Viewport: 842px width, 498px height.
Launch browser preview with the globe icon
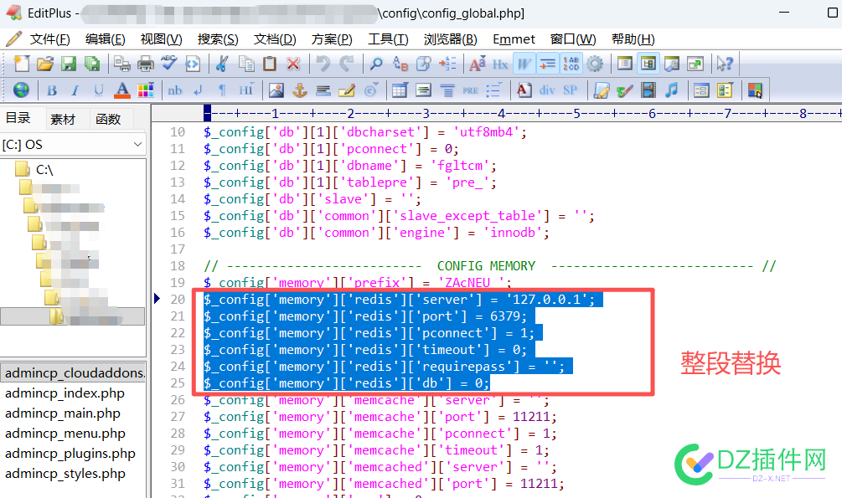coord(23,90)
